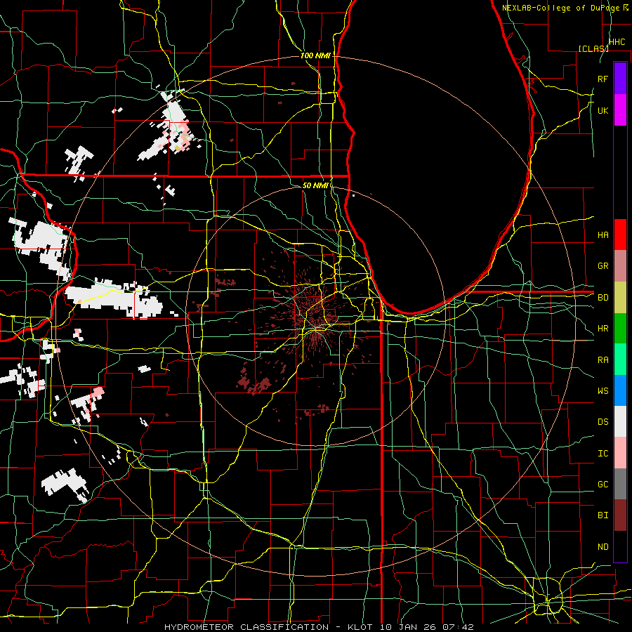Viewport: 632px width, 632px height.
Task: Pick the dark green HR legend color block
Action: [620, 329]
